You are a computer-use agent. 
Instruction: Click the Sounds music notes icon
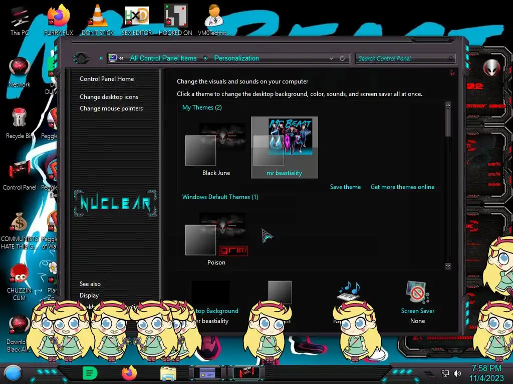click(349, 290)
